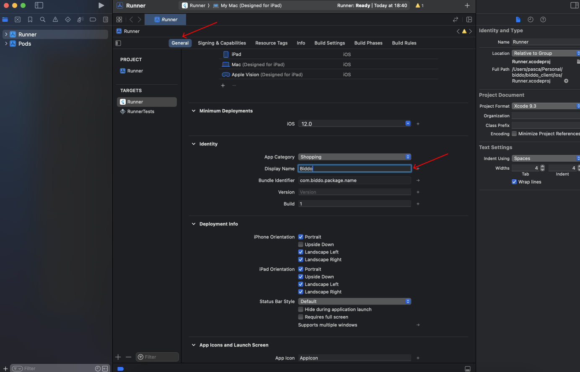Add editor split pane icon
The width and height of the screenshot is (580, 372).
[x=469, y=20]
